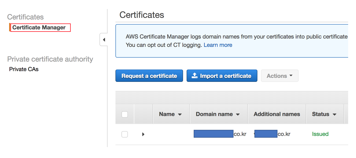
Task: Open Private CAs in the sidebar
Action: (x=24, y=69)
